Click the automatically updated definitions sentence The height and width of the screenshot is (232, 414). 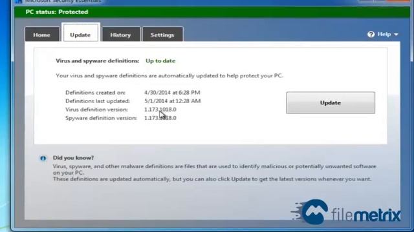coord(169,76)
